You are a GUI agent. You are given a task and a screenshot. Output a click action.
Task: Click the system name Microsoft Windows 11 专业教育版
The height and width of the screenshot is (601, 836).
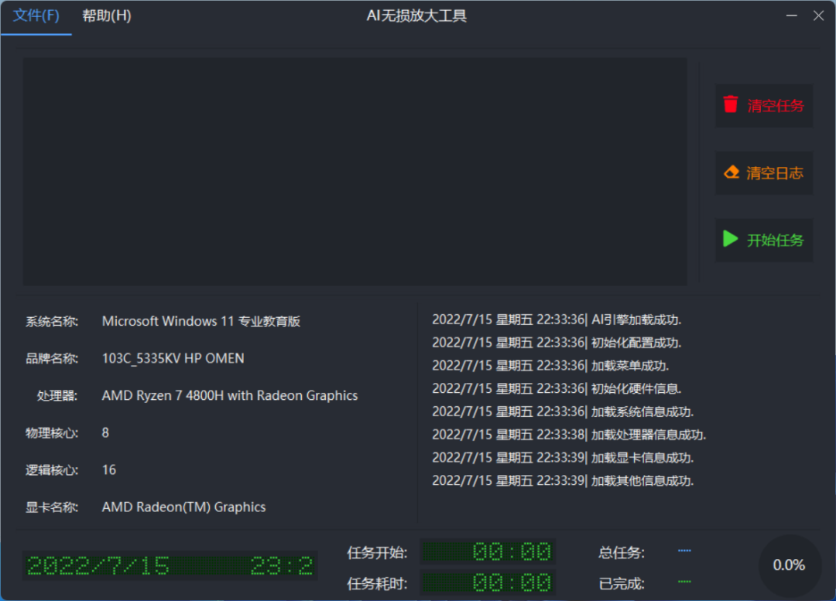pos(201,321)
